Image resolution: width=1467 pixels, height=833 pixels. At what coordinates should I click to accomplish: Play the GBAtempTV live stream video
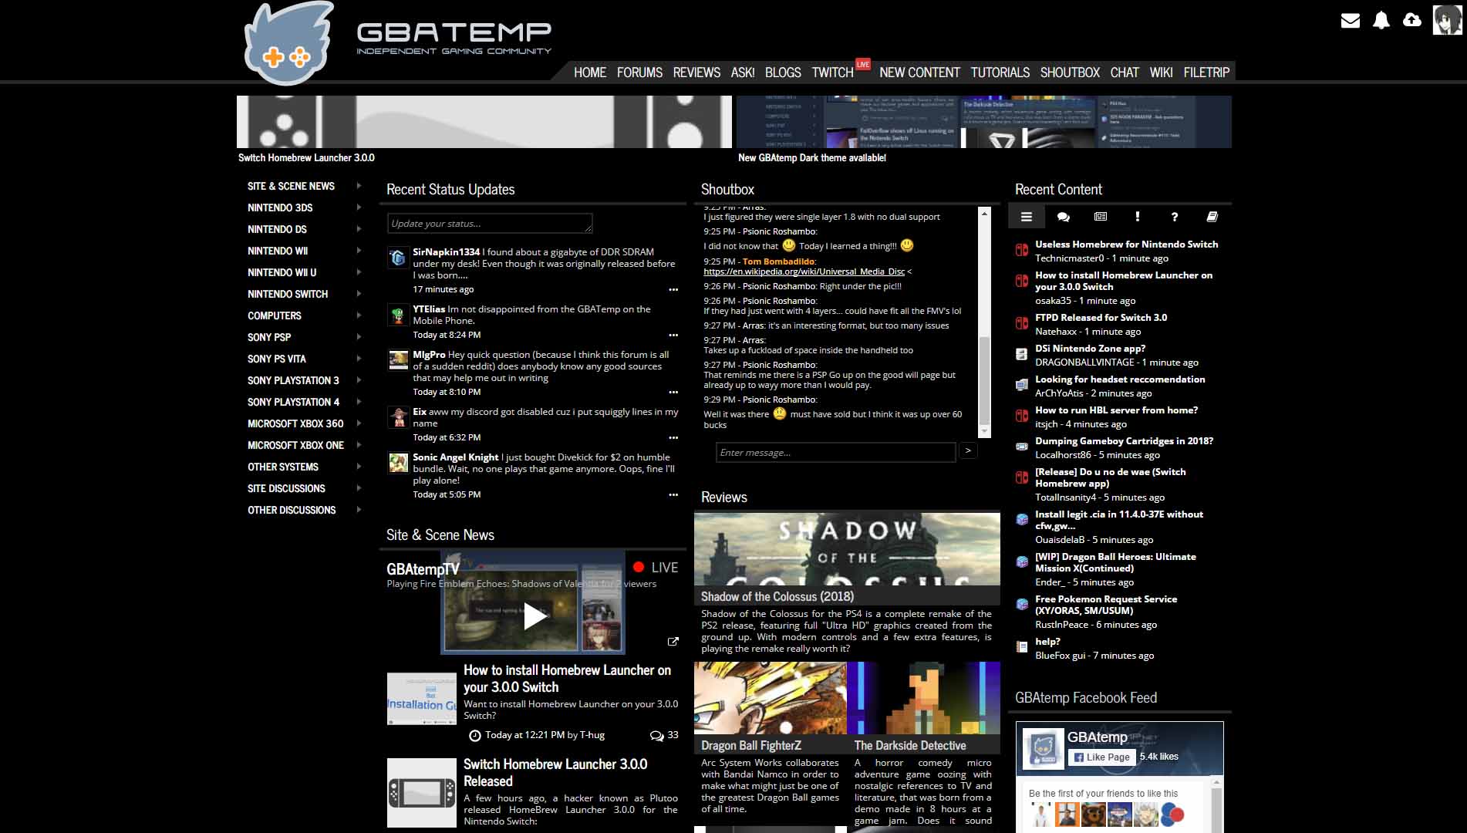click(x=534, y=616)
